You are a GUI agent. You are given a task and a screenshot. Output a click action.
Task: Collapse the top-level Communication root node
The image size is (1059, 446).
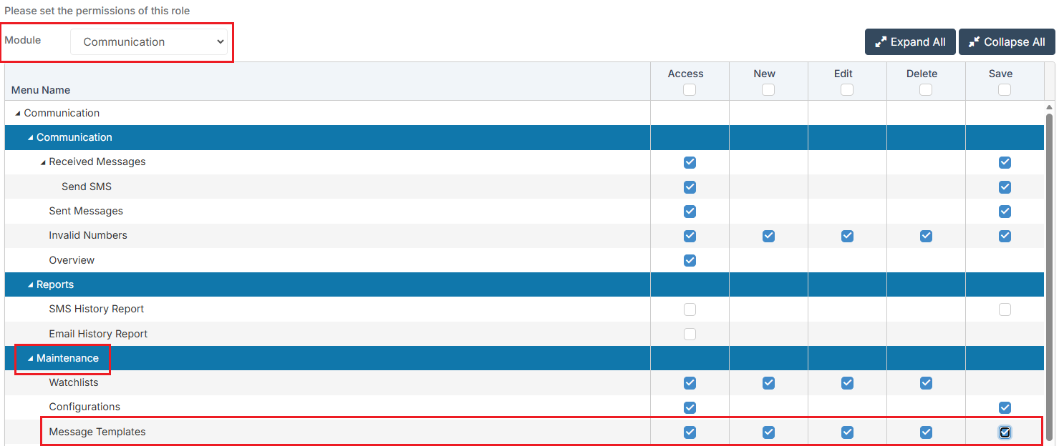[x=18, y=114]
